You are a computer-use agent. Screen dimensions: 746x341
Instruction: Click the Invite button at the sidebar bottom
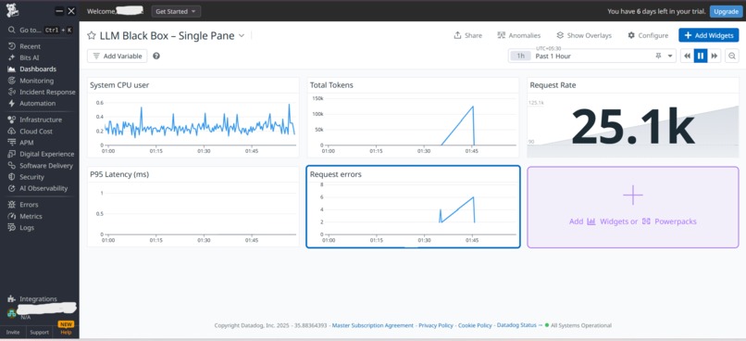(x=13, y=332)
